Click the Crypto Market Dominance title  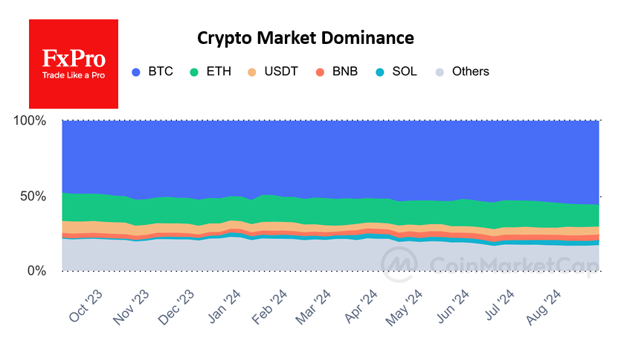pos(305,37)
